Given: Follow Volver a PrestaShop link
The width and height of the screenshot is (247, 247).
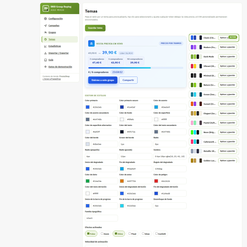Looking at the screenshot, I should 51,79.
